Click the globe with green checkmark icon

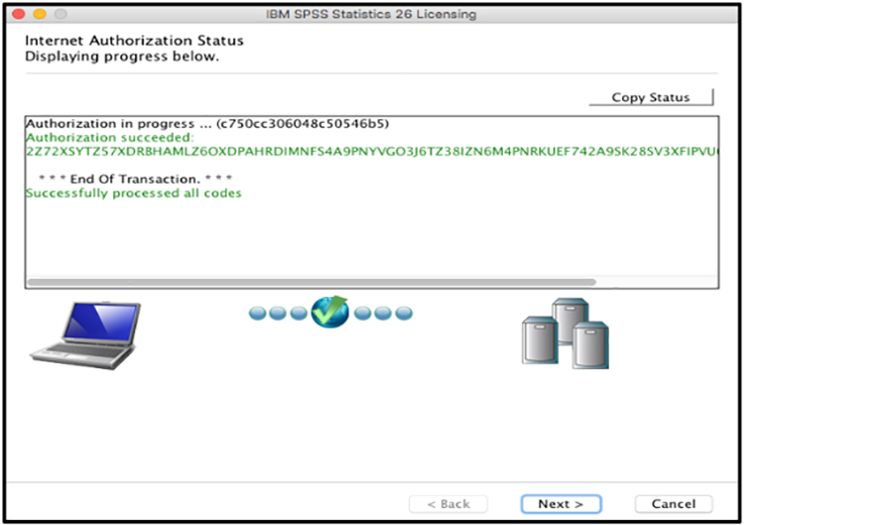[330, 312]
